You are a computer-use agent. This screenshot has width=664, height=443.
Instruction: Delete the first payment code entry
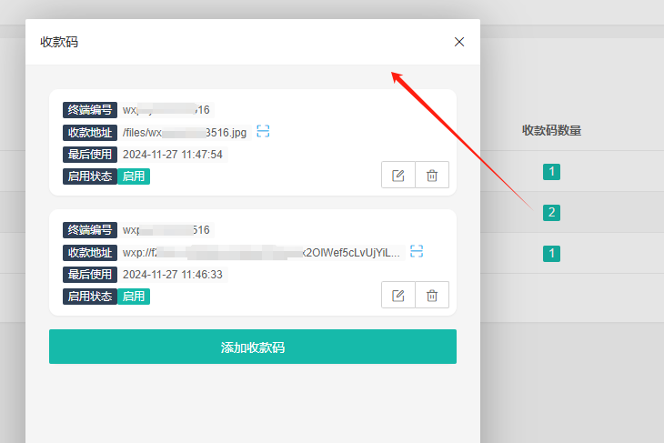[432, 176]
